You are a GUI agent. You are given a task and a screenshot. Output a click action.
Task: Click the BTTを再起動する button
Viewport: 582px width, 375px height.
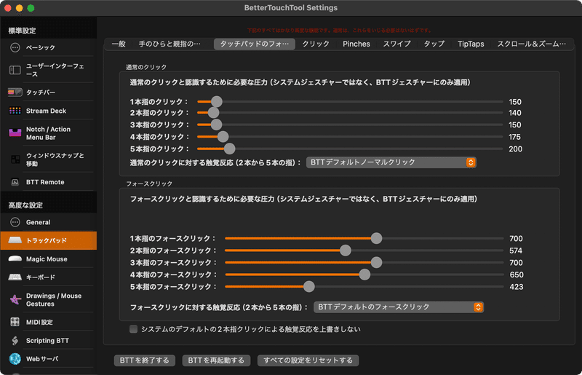coord(216,360)
